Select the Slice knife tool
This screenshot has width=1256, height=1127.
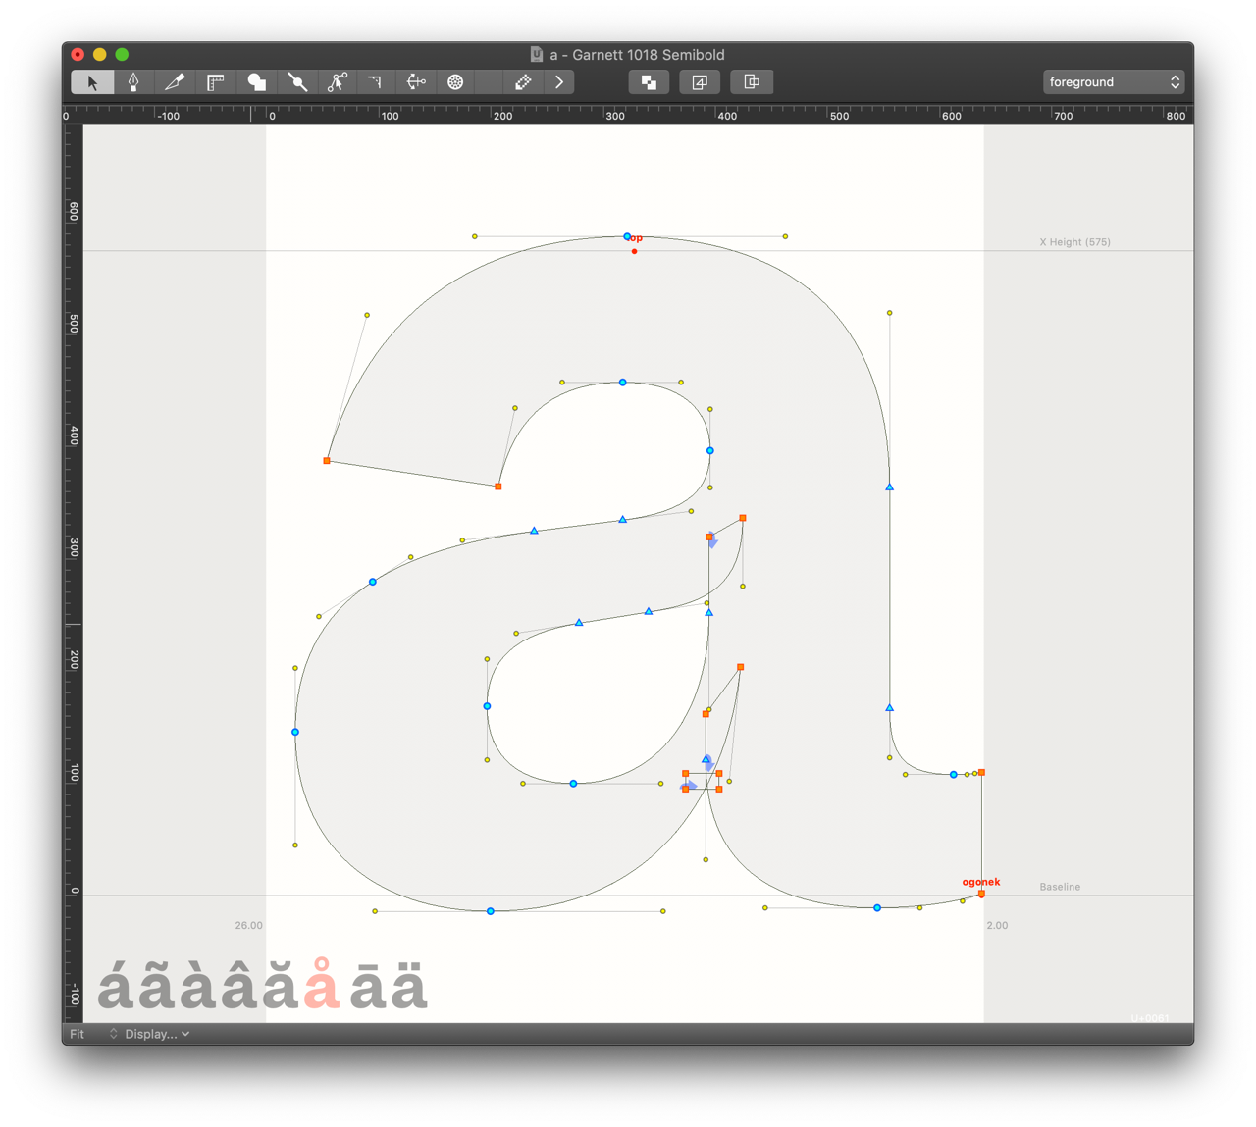[x=175, y=82]
